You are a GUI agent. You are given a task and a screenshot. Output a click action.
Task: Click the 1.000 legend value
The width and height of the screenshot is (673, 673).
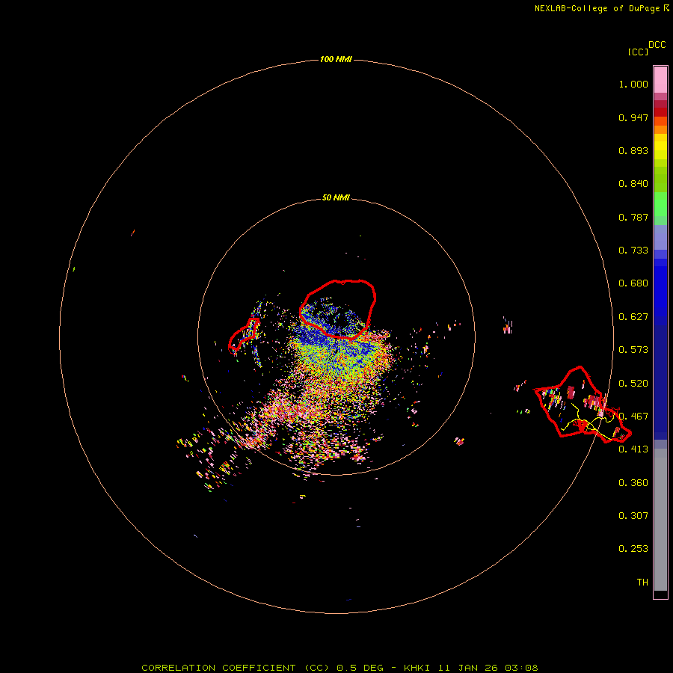pyautogui.click(x=633, y=84)
